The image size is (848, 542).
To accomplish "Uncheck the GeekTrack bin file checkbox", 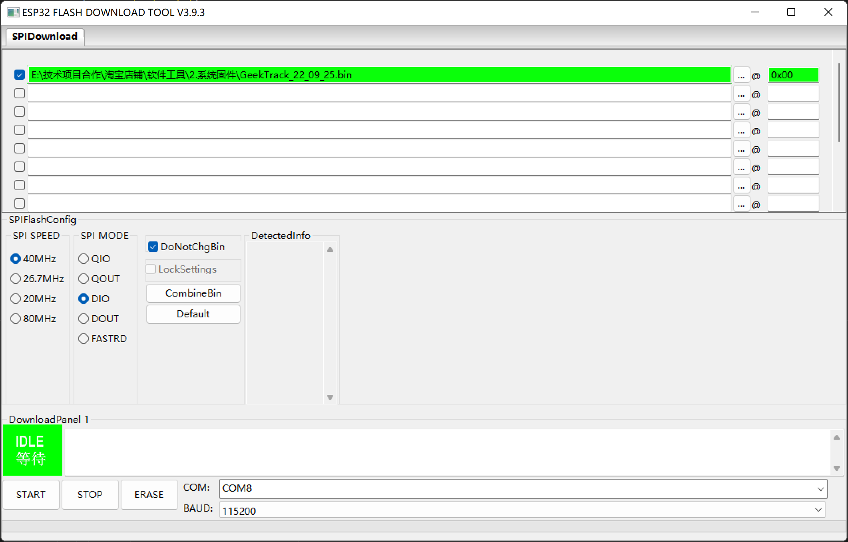I will coord(19,75).
